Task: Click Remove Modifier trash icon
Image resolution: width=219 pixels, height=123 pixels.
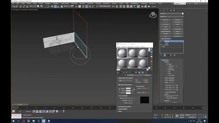Action: click(171, 55)
